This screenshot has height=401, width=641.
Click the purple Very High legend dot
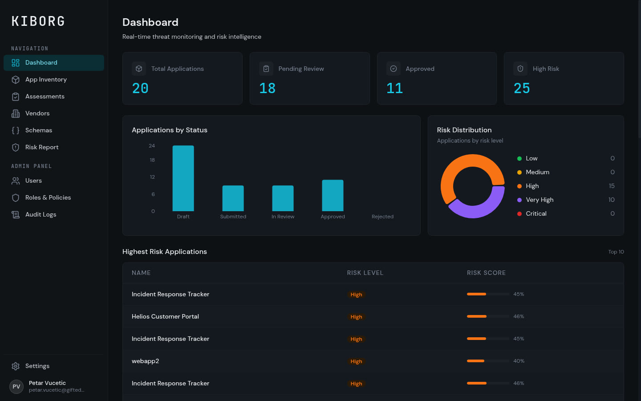pos(519,200)
